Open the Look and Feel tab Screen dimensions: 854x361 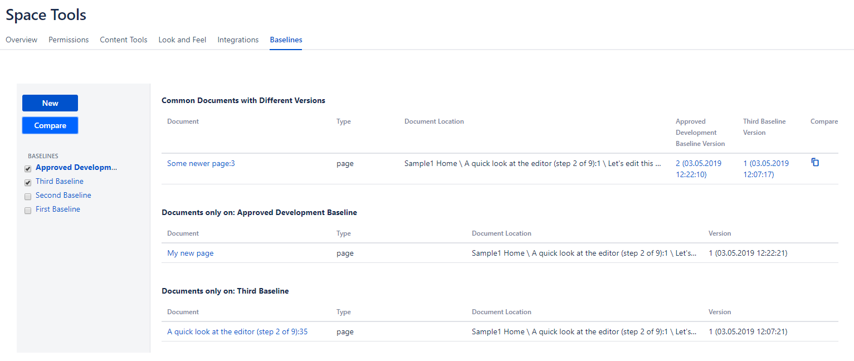point(182,40)
